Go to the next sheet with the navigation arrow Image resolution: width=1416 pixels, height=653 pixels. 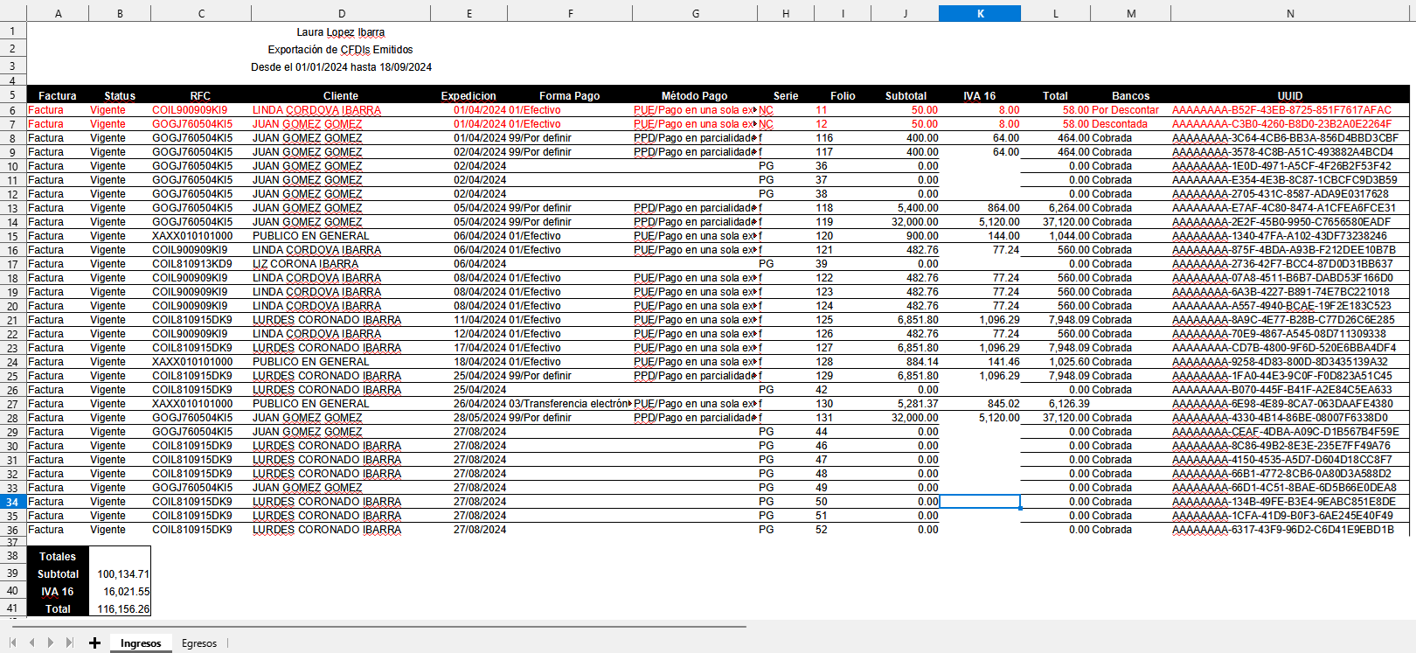[x=50, y=643]
